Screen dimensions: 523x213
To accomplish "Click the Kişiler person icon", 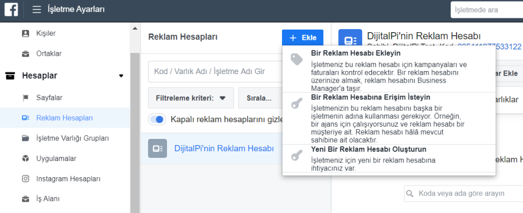I will (x=26, y=33).
